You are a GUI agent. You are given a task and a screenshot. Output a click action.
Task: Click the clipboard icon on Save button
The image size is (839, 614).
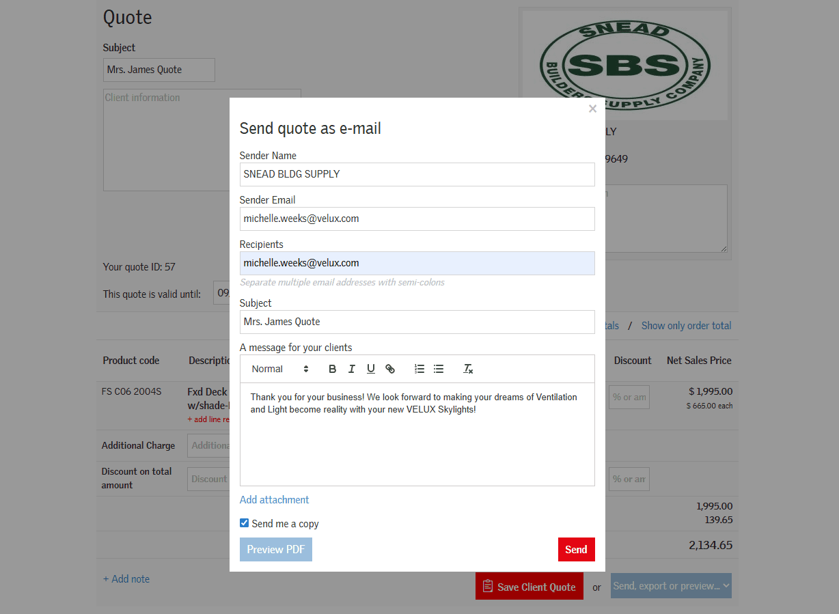(x=488, y=586)
